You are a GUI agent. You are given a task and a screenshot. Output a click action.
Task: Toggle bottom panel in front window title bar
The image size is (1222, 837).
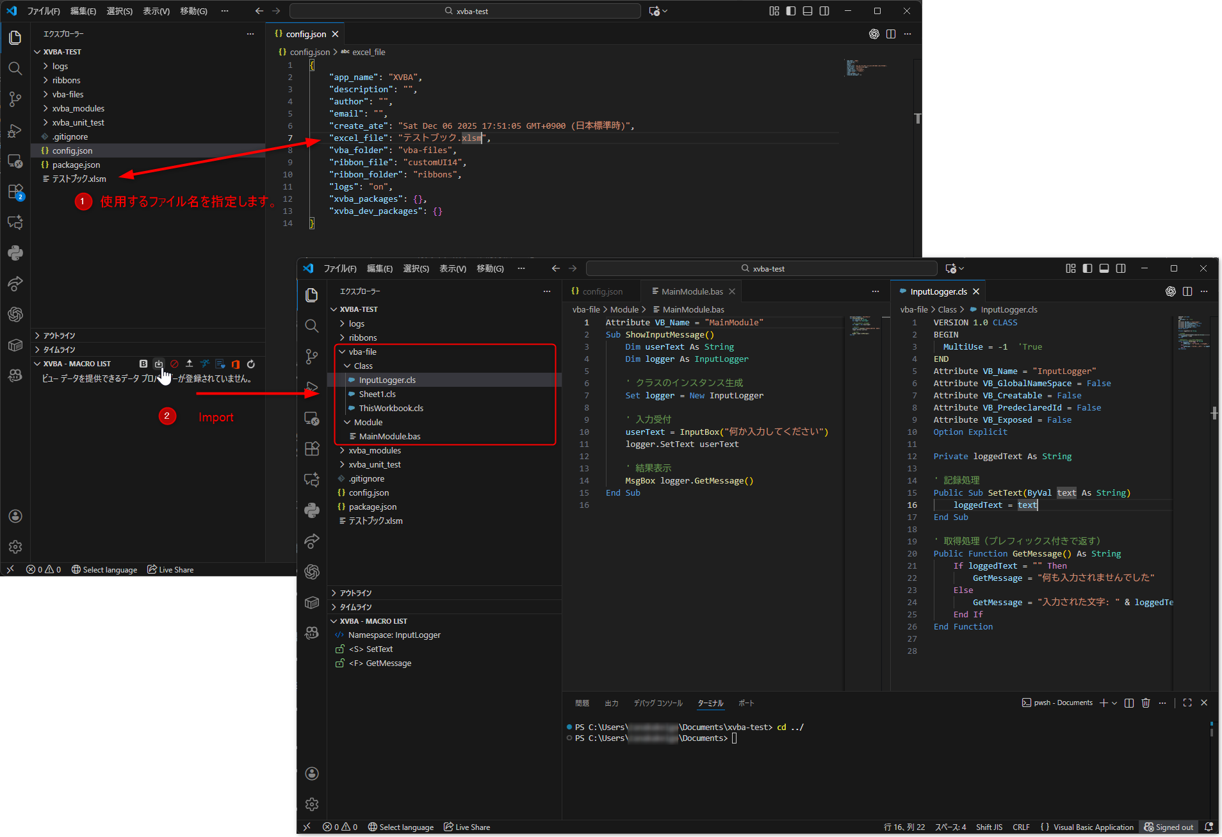(1104, 268)
